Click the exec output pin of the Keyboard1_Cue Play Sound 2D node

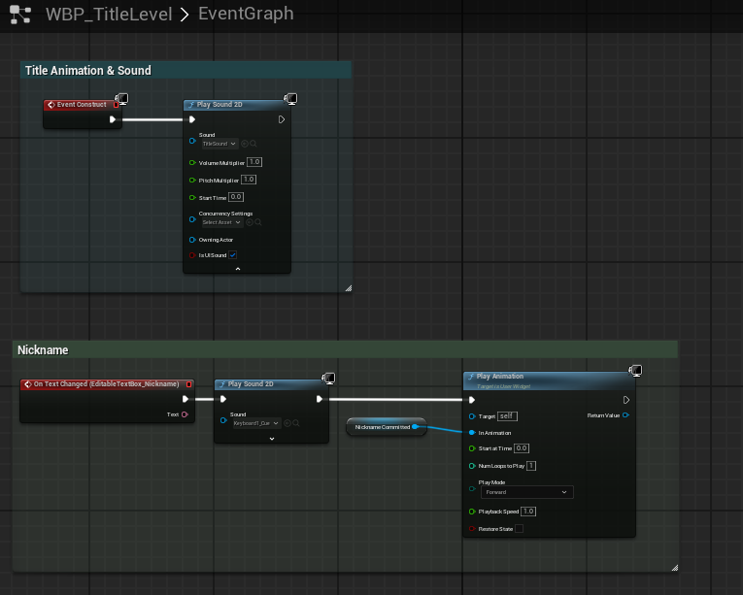320,399
